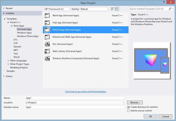Click the OK button
Image resolution: width=176 pixels, height=121 pixels.
(x=150, y=116)
